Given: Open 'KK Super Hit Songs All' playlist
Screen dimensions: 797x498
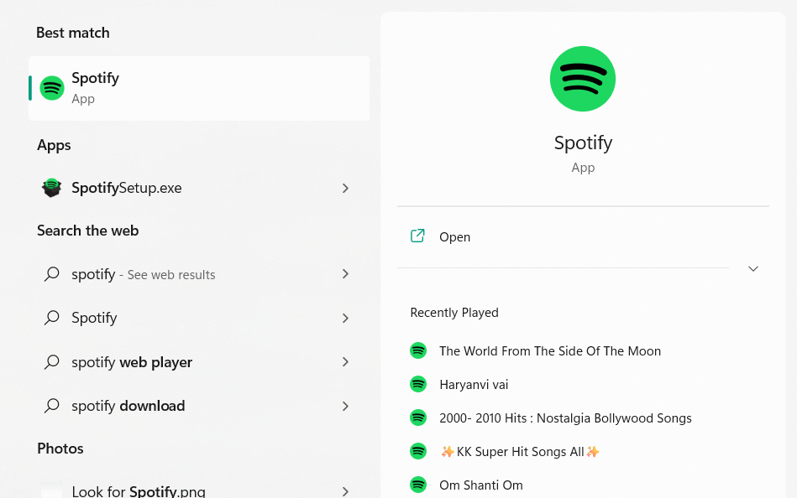Looking at the screenshot, I should [x=520, y=451].
